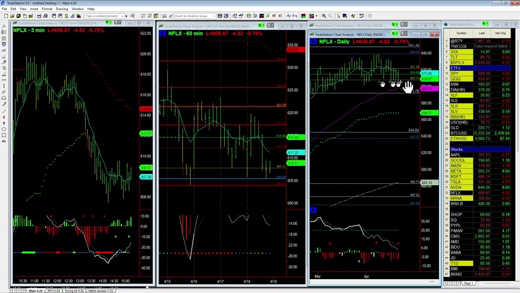
Task: Click the Open folder toolbar icon
Action: pyautogui.click(x=12, y=16)
